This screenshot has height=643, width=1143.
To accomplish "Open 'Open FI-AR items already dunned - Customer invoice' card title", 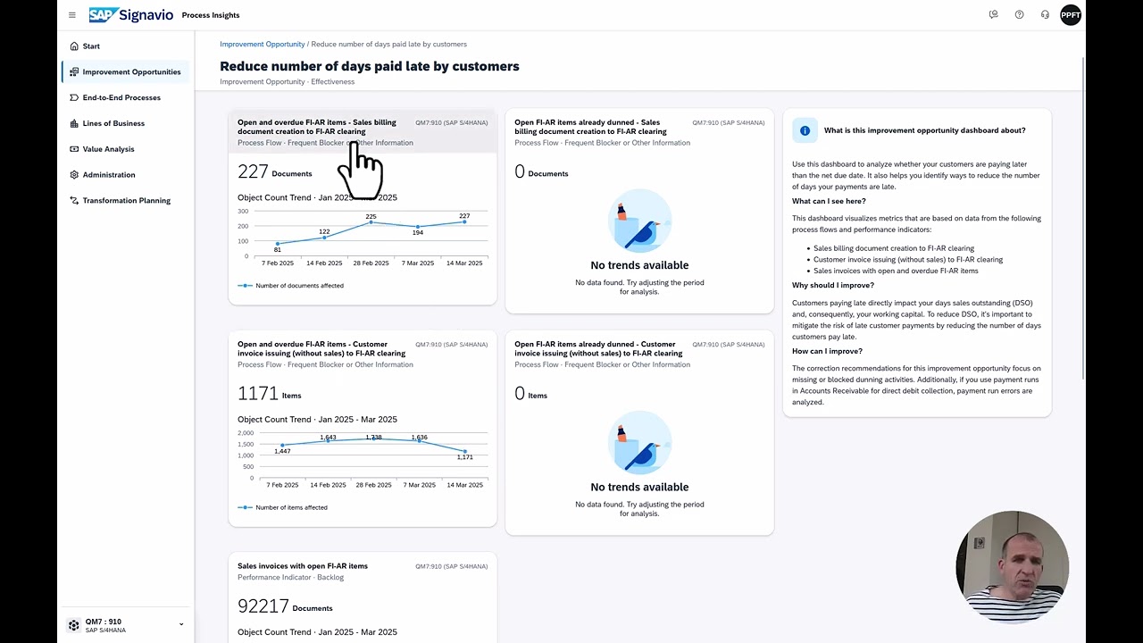I will click(x=598, y=348).
